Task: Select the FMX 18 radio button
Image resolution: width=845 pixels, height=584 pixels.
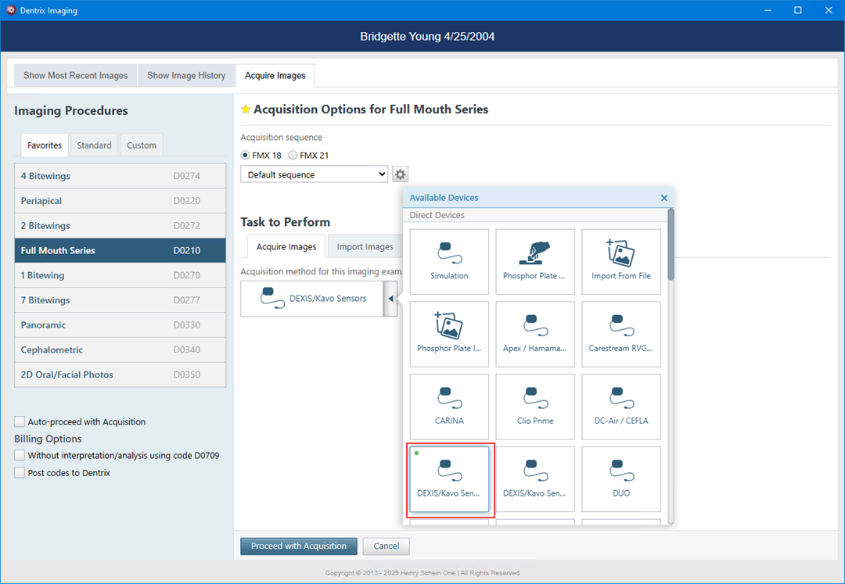Action: [x=245, y=155]
